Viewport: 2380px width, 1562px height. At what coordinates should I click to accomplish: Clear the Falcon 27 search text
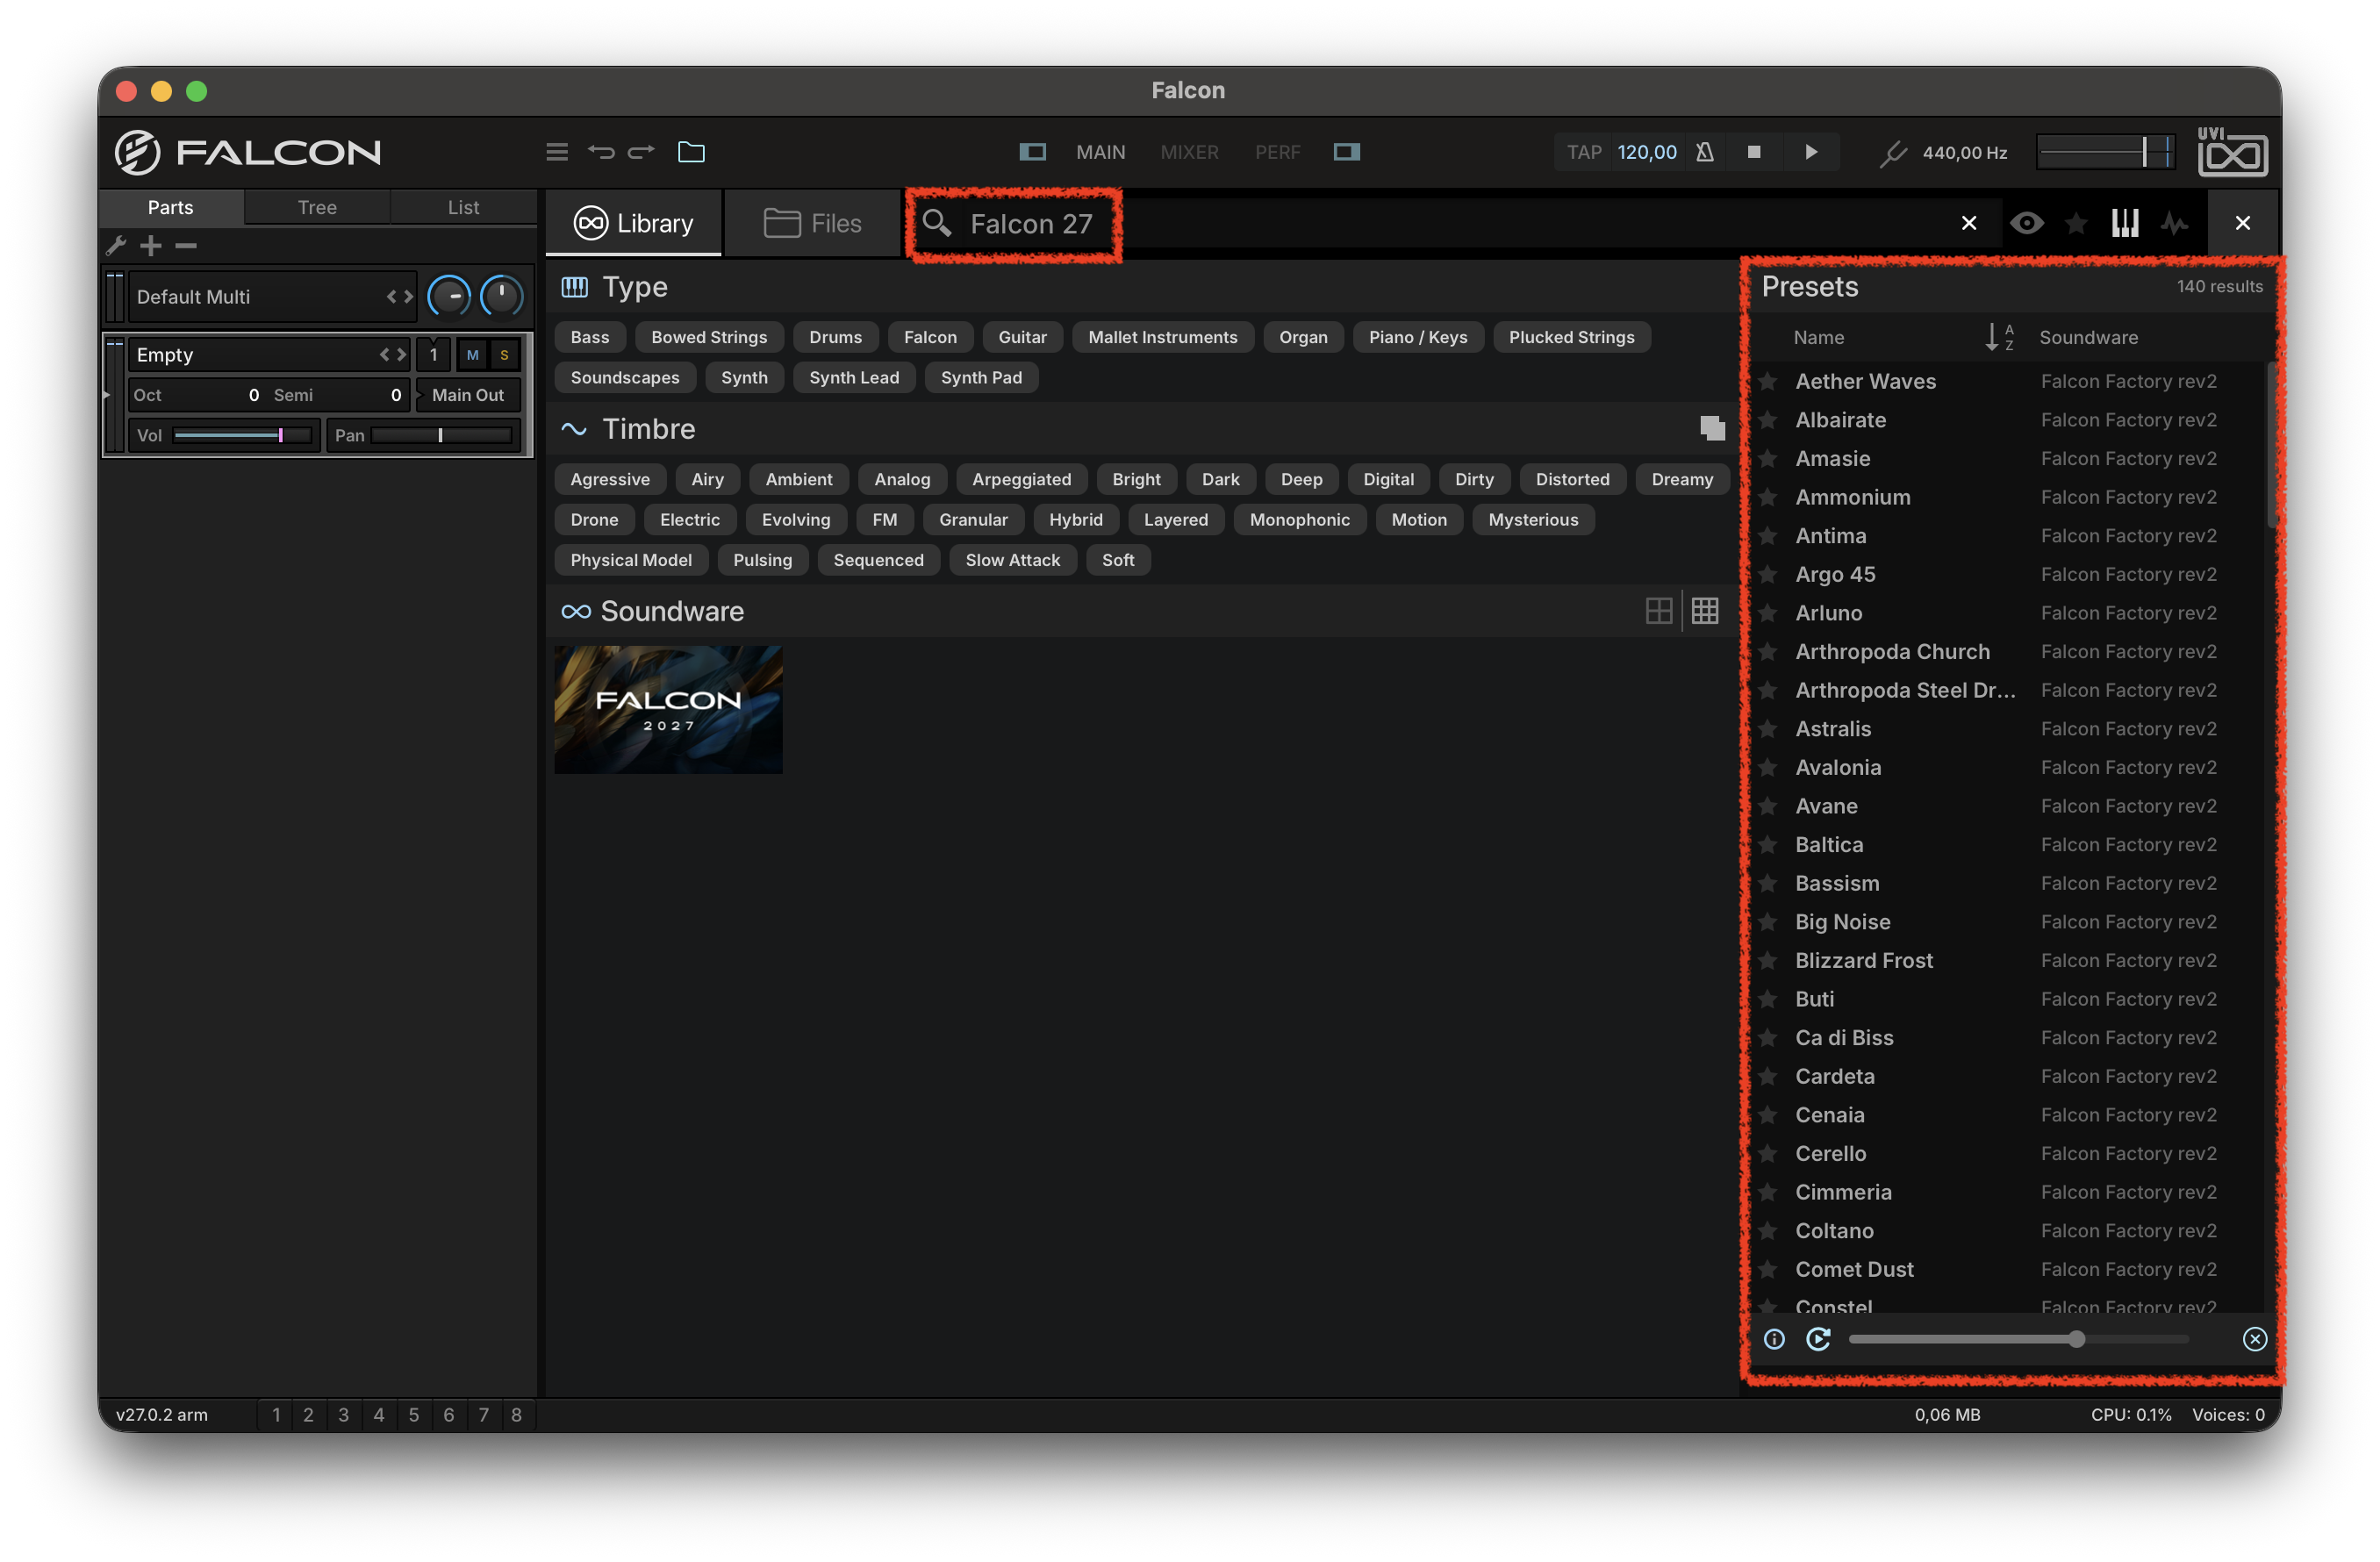(1968, 223)
